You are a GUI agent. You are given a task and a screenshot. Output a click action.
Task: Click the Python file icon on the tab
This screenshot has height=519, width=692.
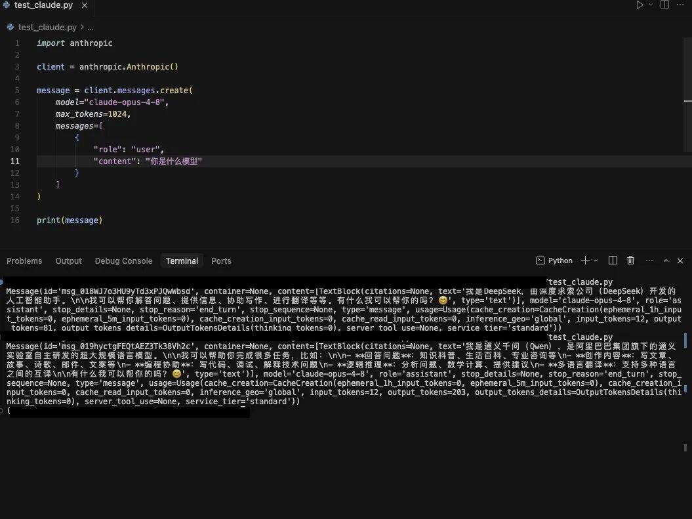[6, 5]
